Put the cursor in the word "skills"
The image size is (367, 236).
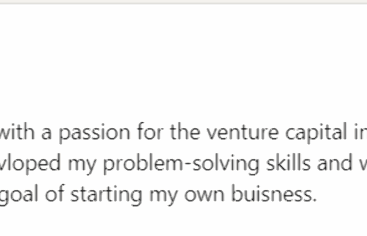point(288,162)
